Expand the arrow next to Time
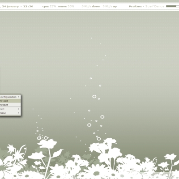 coord(18,113)
